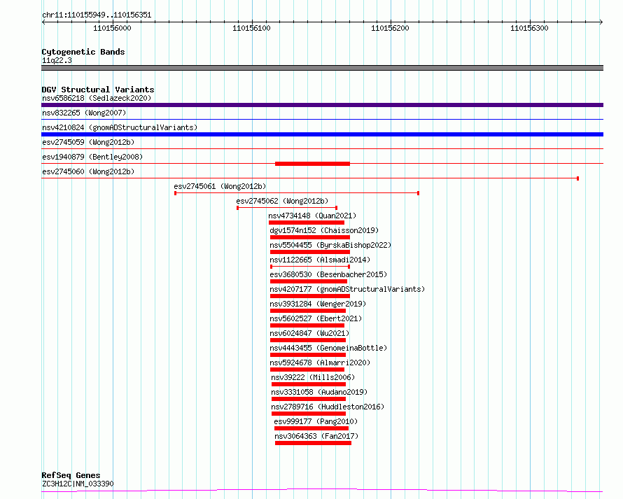Click the 11q22.3 band label
Viewport: 623px width, 499px height.
tap(57, 60)
